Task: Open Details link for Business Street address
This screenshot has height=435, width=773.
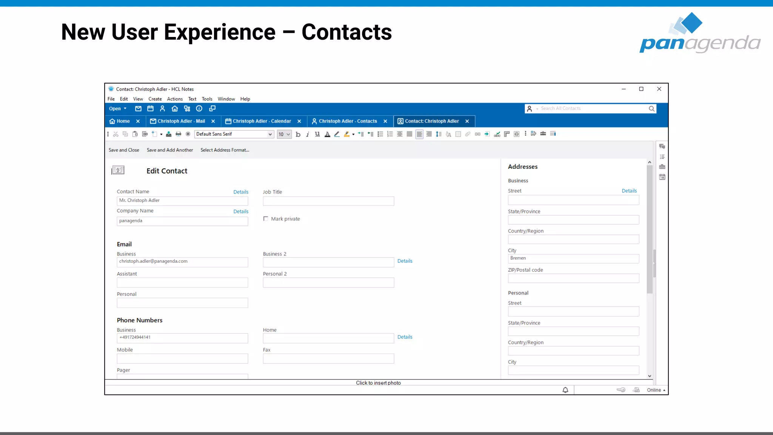Action: coord(629,191)
